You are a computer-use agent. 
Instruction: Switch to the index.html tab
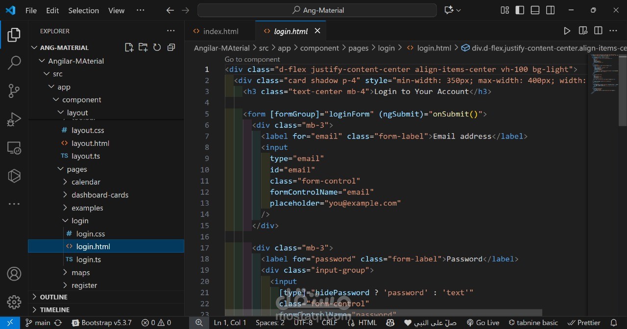click(x=220, y=31)
